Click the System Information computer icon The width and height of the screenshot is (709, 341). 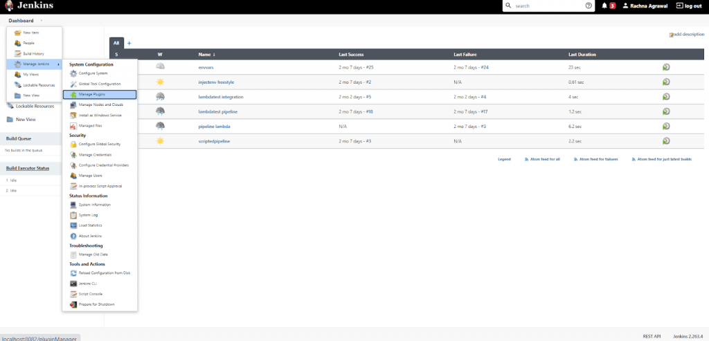tap(73, 205)
